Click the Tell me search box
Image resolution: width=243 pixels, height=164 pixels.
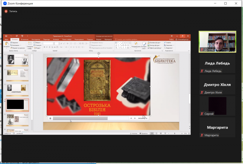pos(126,39)
